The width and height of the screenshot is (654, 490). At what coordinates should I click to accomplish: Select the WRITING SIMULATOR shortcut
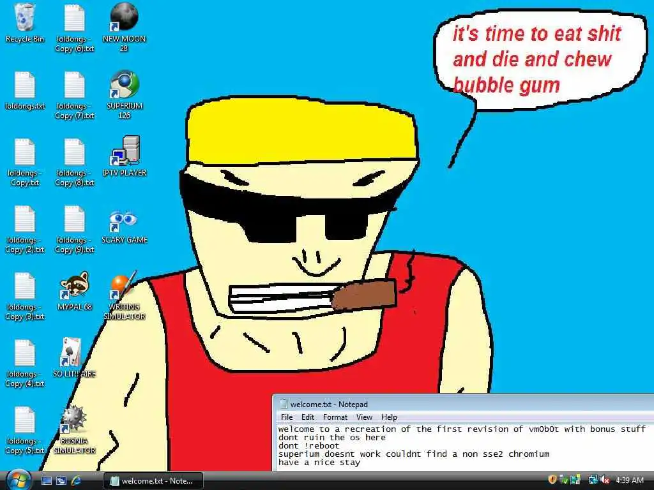tap(125, 296)
